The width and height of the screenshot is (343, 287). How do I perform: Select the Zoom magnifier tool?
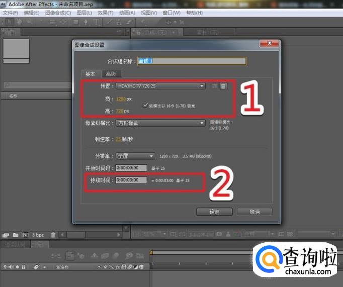coord(29,22)
